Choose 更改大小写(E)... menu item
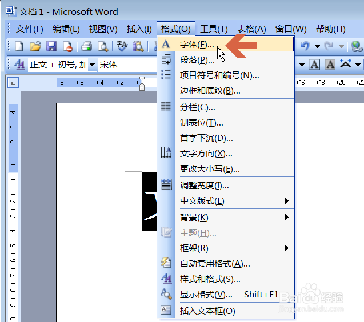The width and height of the screenshot is (364, 322). click(226, 168)
